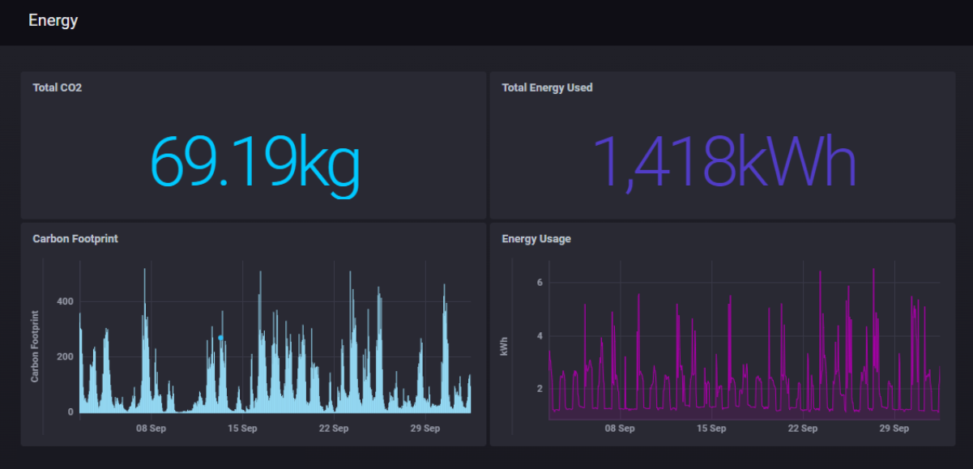Image resolution: width=973 pixels, height=469 pixels.
Task: Open the Energy Usage panel title
Action: (x=536, y=239)
